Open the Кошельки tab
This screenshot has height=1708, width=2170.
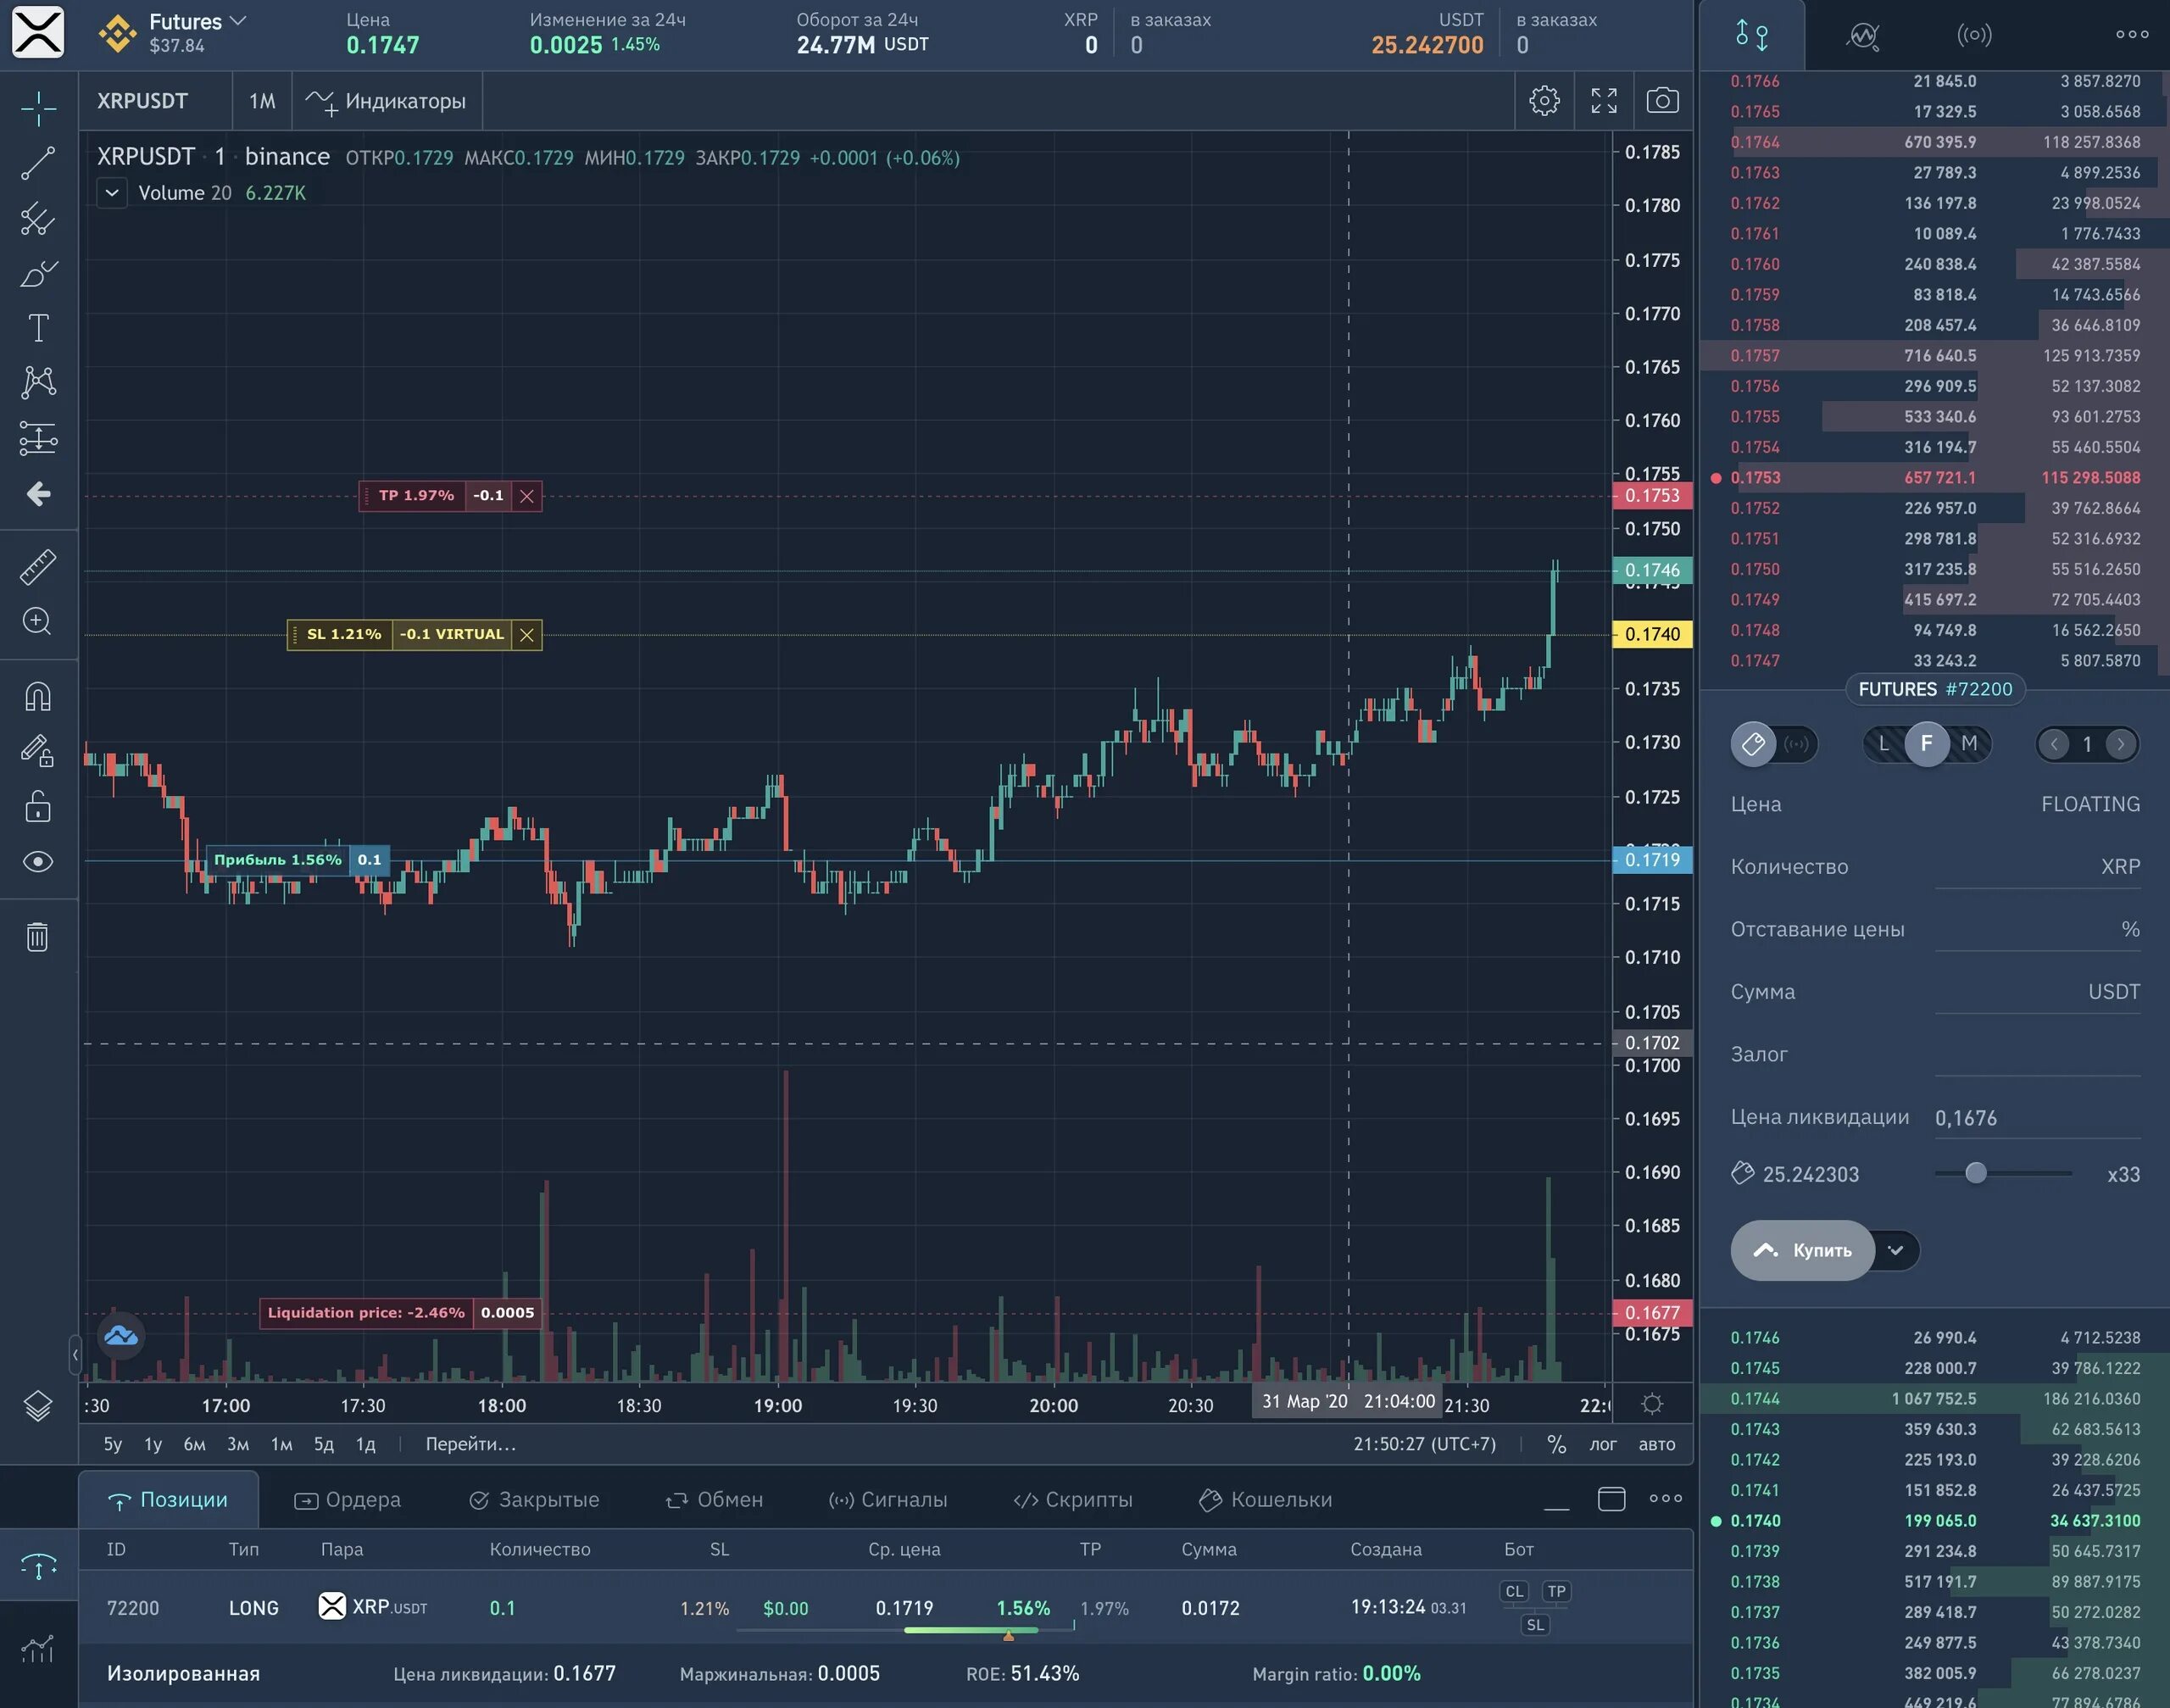click(x=1265, y=1499)
